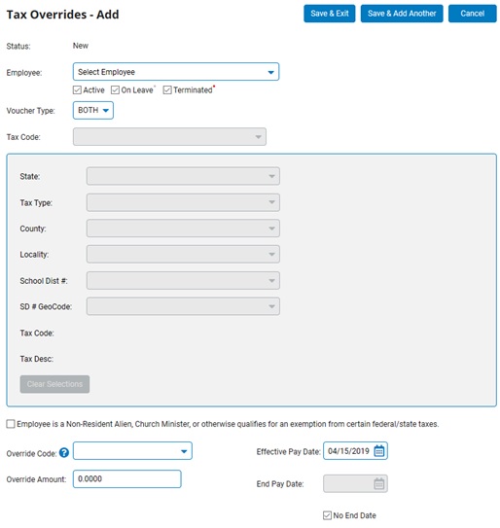Screen dimensions: 500x528
Task: Open the Select Employee dropdown
Action: click(x=176, y=72)
